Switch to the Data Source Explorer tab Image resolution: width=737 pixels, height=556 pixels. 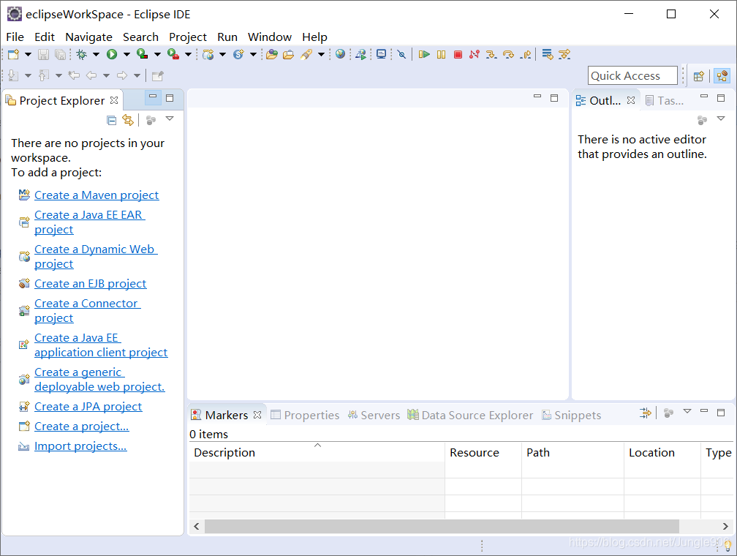click(x=470, y=415)
